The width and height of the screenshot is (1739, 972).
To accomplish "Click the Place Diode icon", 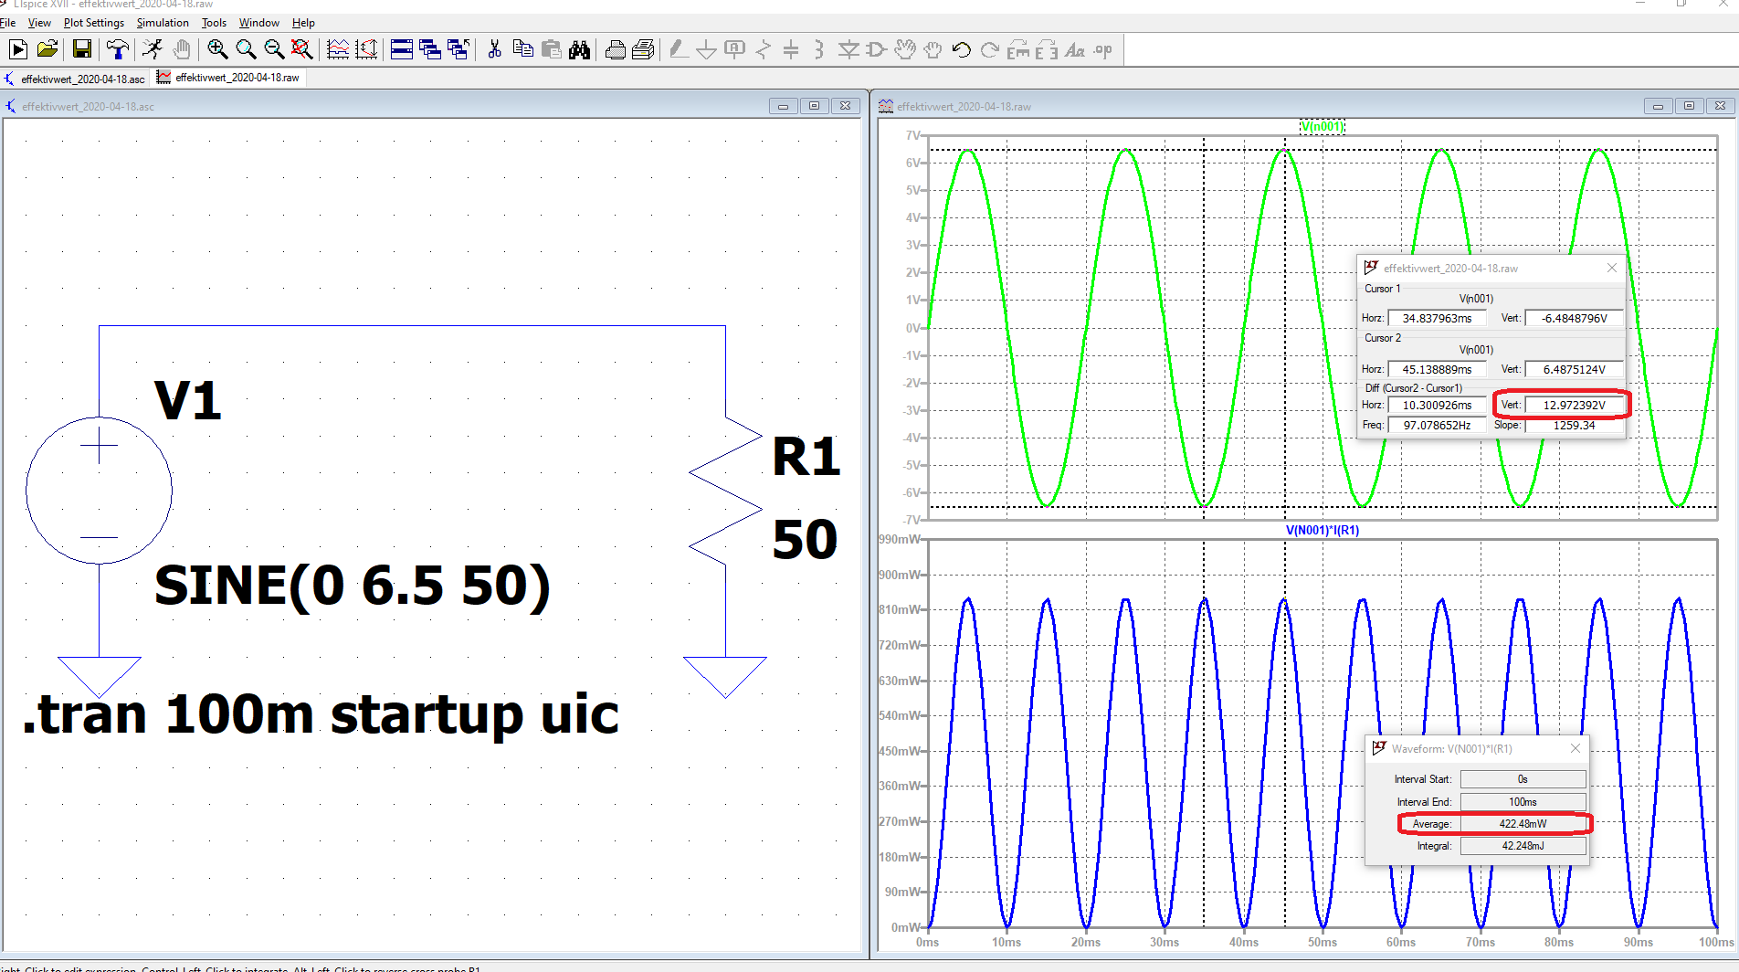I will 848,49.
